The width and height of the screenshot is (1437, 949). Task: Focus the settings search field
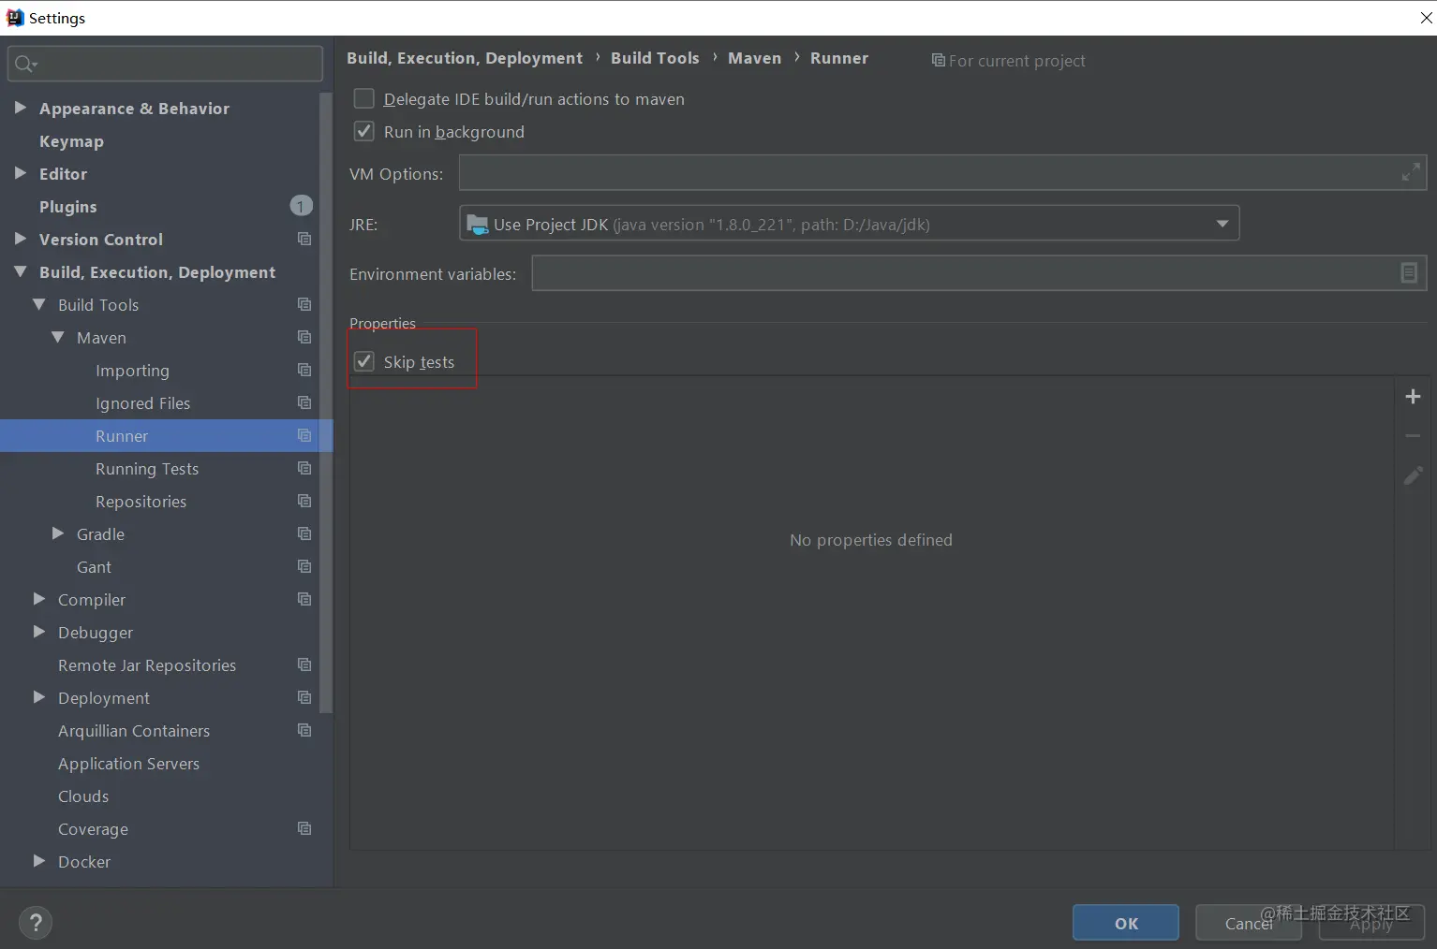pyautogui.click(x=165, y=64)
